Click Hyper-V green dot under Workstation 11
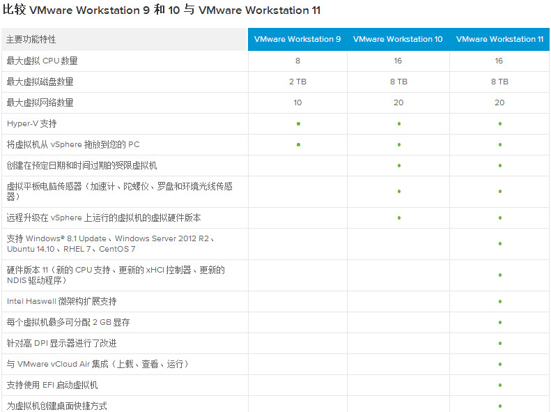This screenshot has width=551, height=412. (x=500, y=124)
